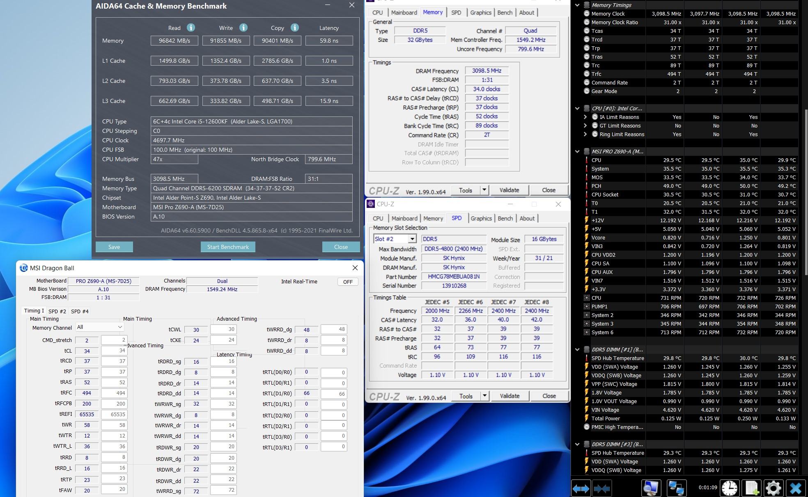Click tCL editable value field 34
808x497 pixels.
pos(114,351)
